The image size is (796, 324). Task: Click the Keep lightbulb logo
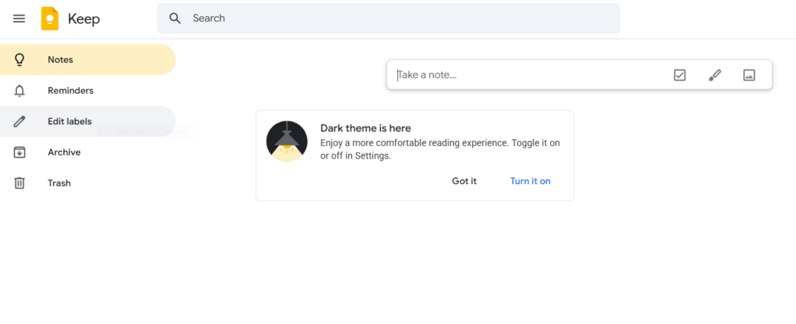(x=50, y=19)
